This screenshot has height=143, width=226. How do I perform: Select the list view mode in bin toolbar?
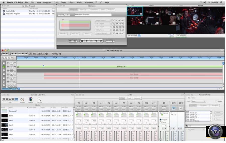pos(16,99)
